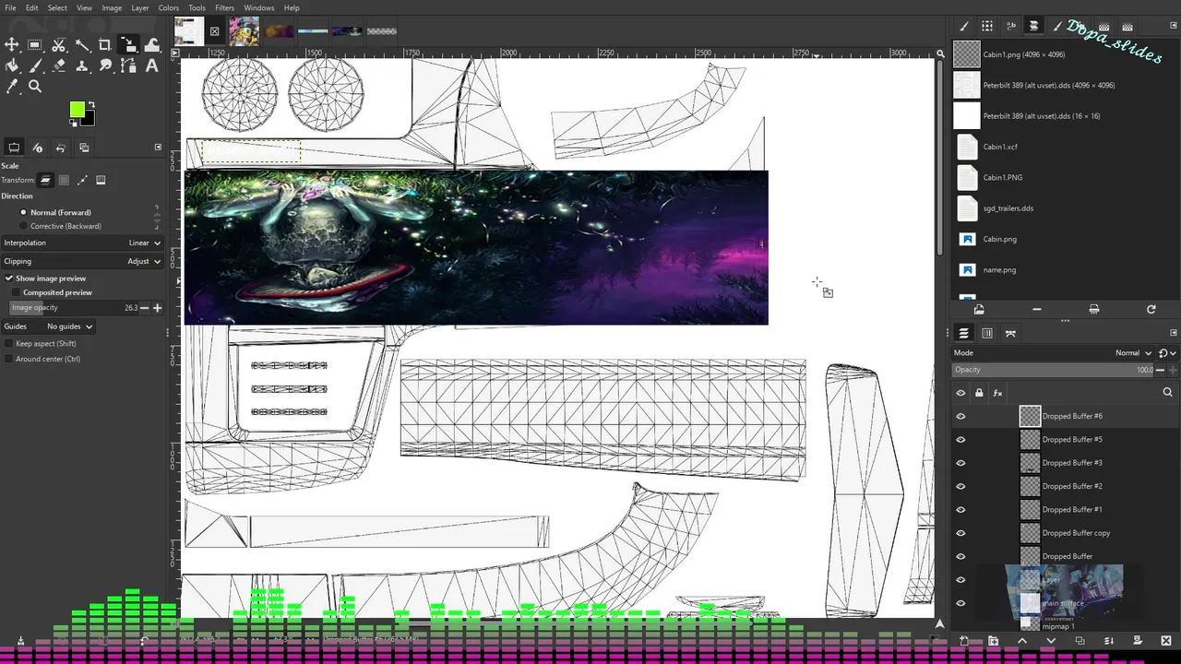Open the Colors menu
The height and width of the screenshot is (664, 1181).
(169, 7)
